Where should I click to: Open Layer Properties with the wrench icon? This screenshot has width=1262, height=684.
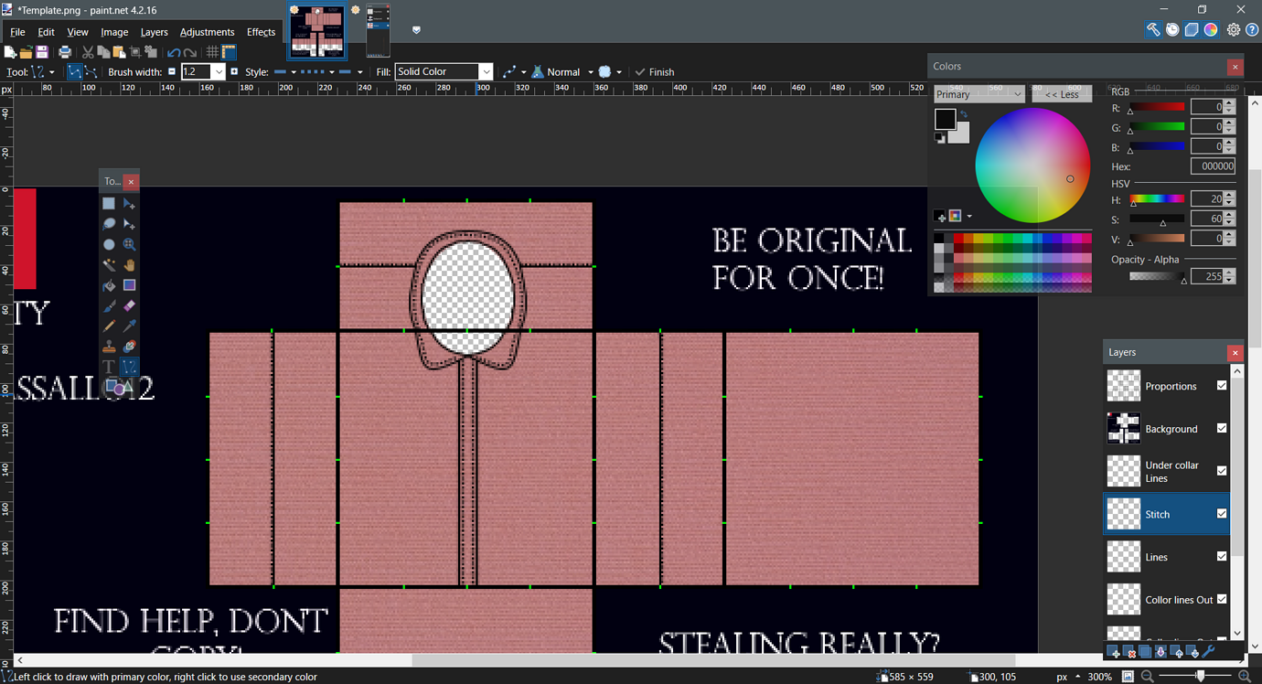(x=1209, y=651)
